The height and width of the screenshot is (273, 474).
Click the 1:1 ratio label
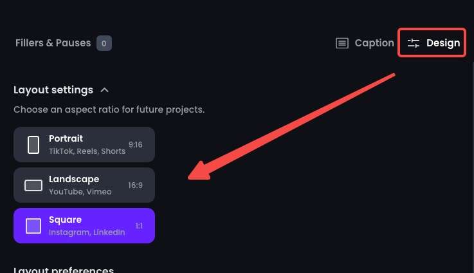pos(139,226)
